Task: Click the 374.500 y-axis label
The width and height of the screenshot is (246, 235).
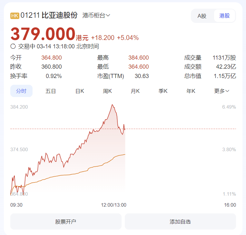Action: 19,150
